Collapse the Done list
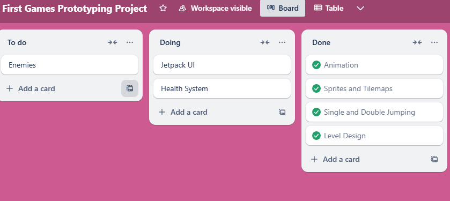Viewport: 450px width, 201px height. [x=417, y=42]
